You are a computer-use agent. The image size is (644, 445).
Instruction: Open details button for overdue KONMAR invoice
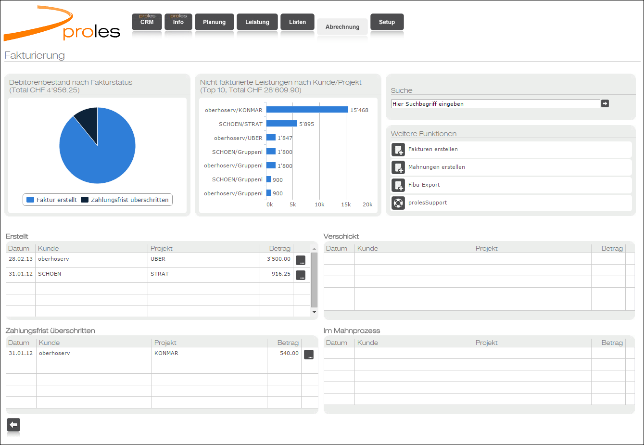pyautogui.click(x=309, y=355)
